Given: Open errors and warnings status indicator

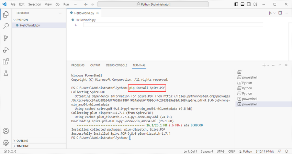Looking at the screenshot, I should click(x=10, y=151).
